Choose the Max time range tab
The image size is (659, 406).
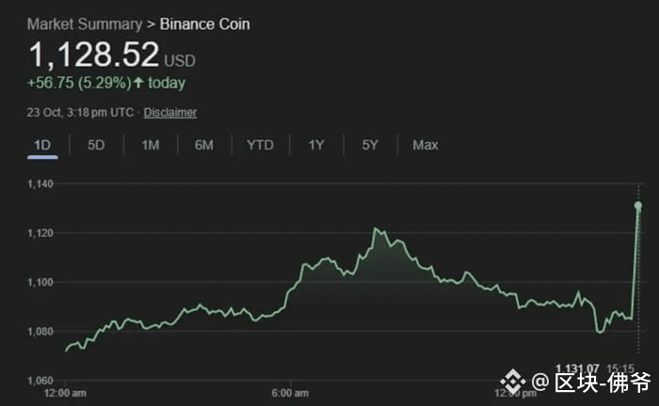click(x=426, y=145)
